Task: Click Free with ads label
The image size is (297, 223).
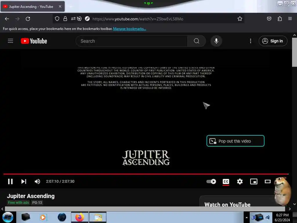Action: tap(18, 202)
